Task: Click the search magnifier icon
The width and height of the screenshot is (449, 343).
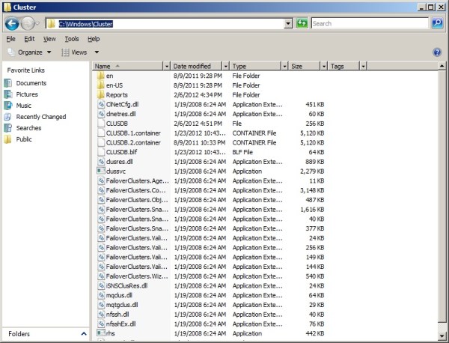Action: coord(437,24)
